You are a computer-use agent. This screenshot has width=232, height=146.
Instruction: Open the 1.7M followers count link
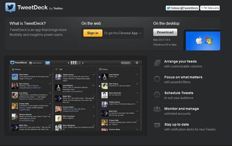tap(210, 8)
